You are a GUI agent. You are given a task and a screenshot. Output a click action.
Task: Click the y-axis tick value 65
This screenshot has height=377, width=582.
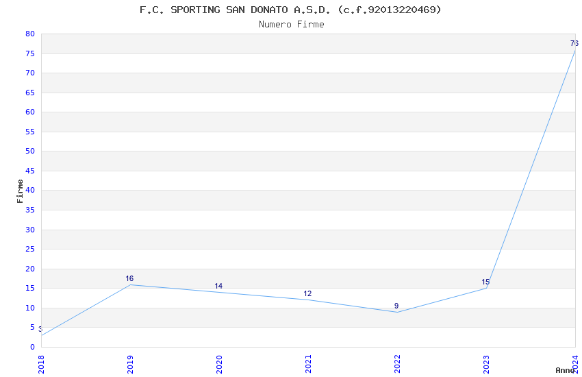(x=30, y=93)
